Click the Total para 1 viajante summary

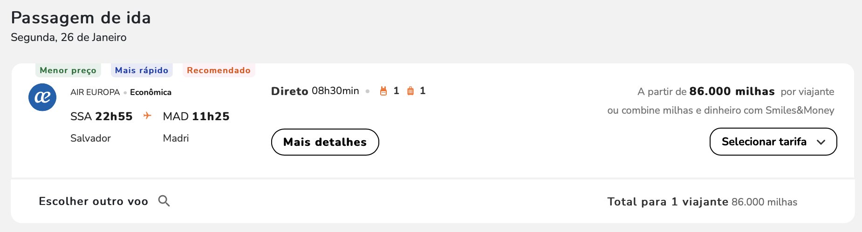pyautogui.click(x=702, y=202)
